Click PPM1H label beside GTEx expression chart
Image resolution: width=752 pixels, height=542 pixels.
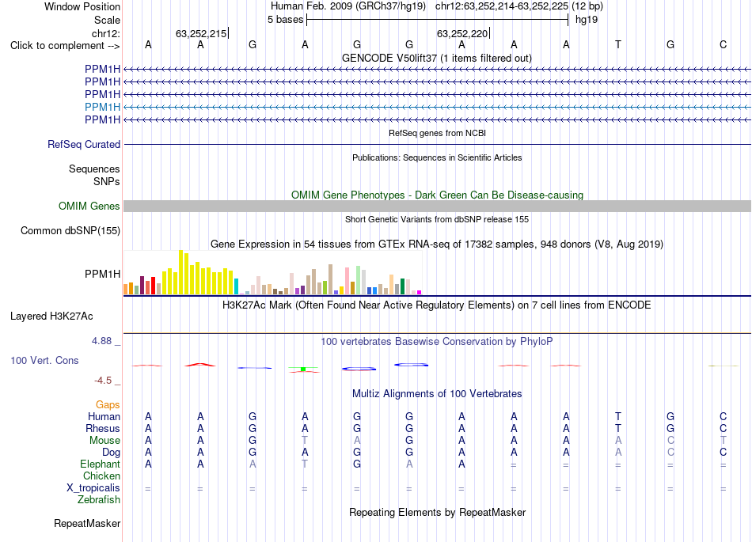[x=102, y=274]
